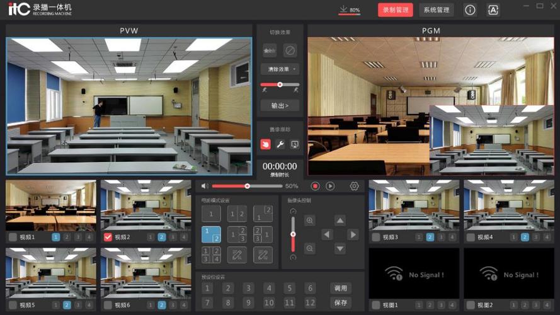Open tracking wrench settings icon
The image size is (560, 315).
(280, 144)
